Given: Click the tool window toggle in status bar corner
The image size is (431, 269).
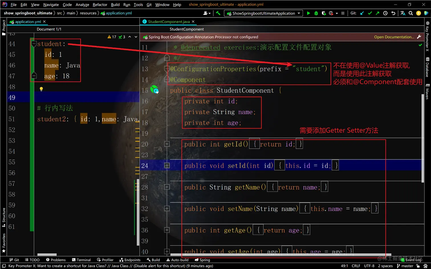Looking at the screenshot, I should coord(4,266).
